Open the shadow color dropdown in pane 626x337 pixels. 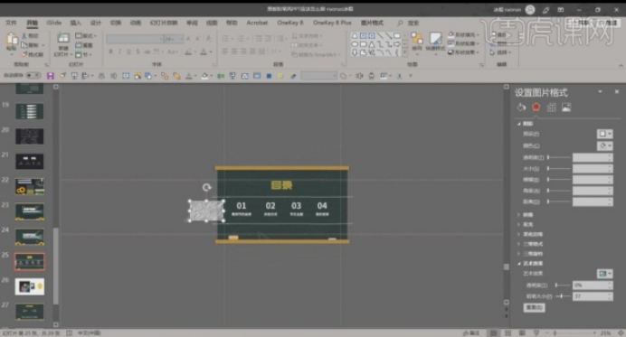coord(604,145)
